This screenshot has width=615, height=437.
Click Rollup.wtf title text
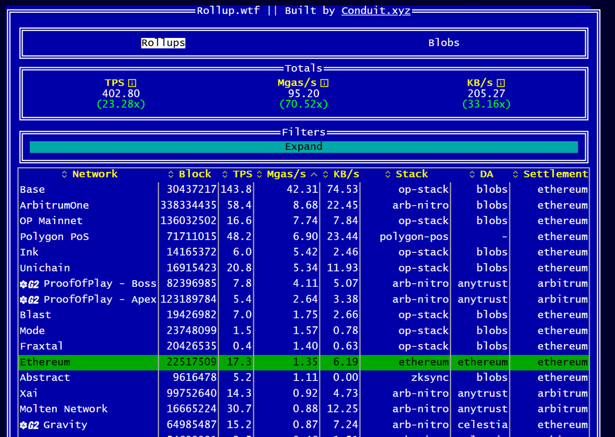(x=229, y=11)
